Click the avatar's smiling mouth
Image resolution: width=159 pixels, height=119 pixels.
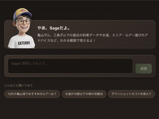(24, 28)
